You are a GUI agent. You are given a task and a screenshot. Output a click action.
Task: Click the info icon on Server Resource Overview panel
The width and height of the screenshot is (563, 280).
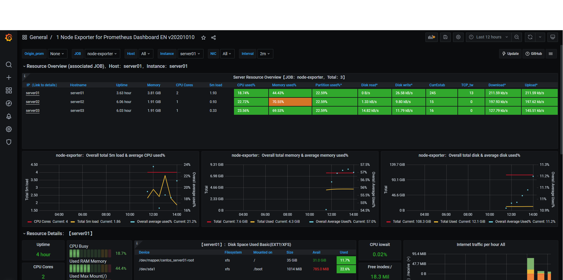[x=25, y=76]
